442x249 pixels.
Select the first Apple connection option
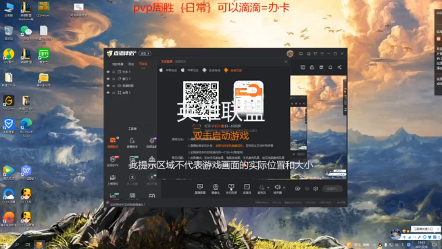click(x=168, y=71)
